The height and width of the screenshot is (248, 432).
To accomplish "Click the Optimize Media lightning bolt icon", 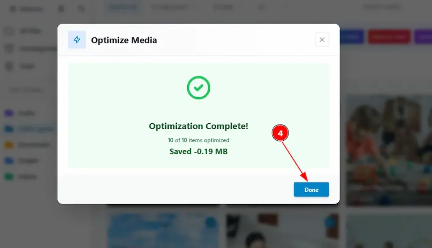I will (x=77, y=39).
